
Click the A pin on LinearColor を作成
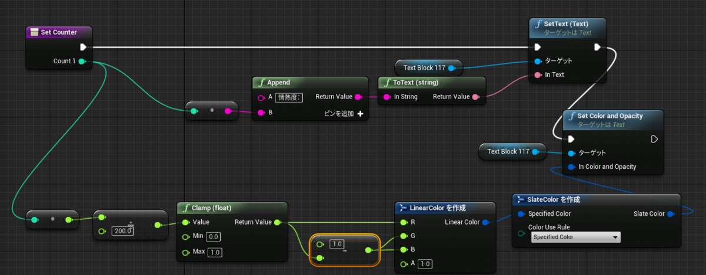pyautogui.click(x=403, y=264)
